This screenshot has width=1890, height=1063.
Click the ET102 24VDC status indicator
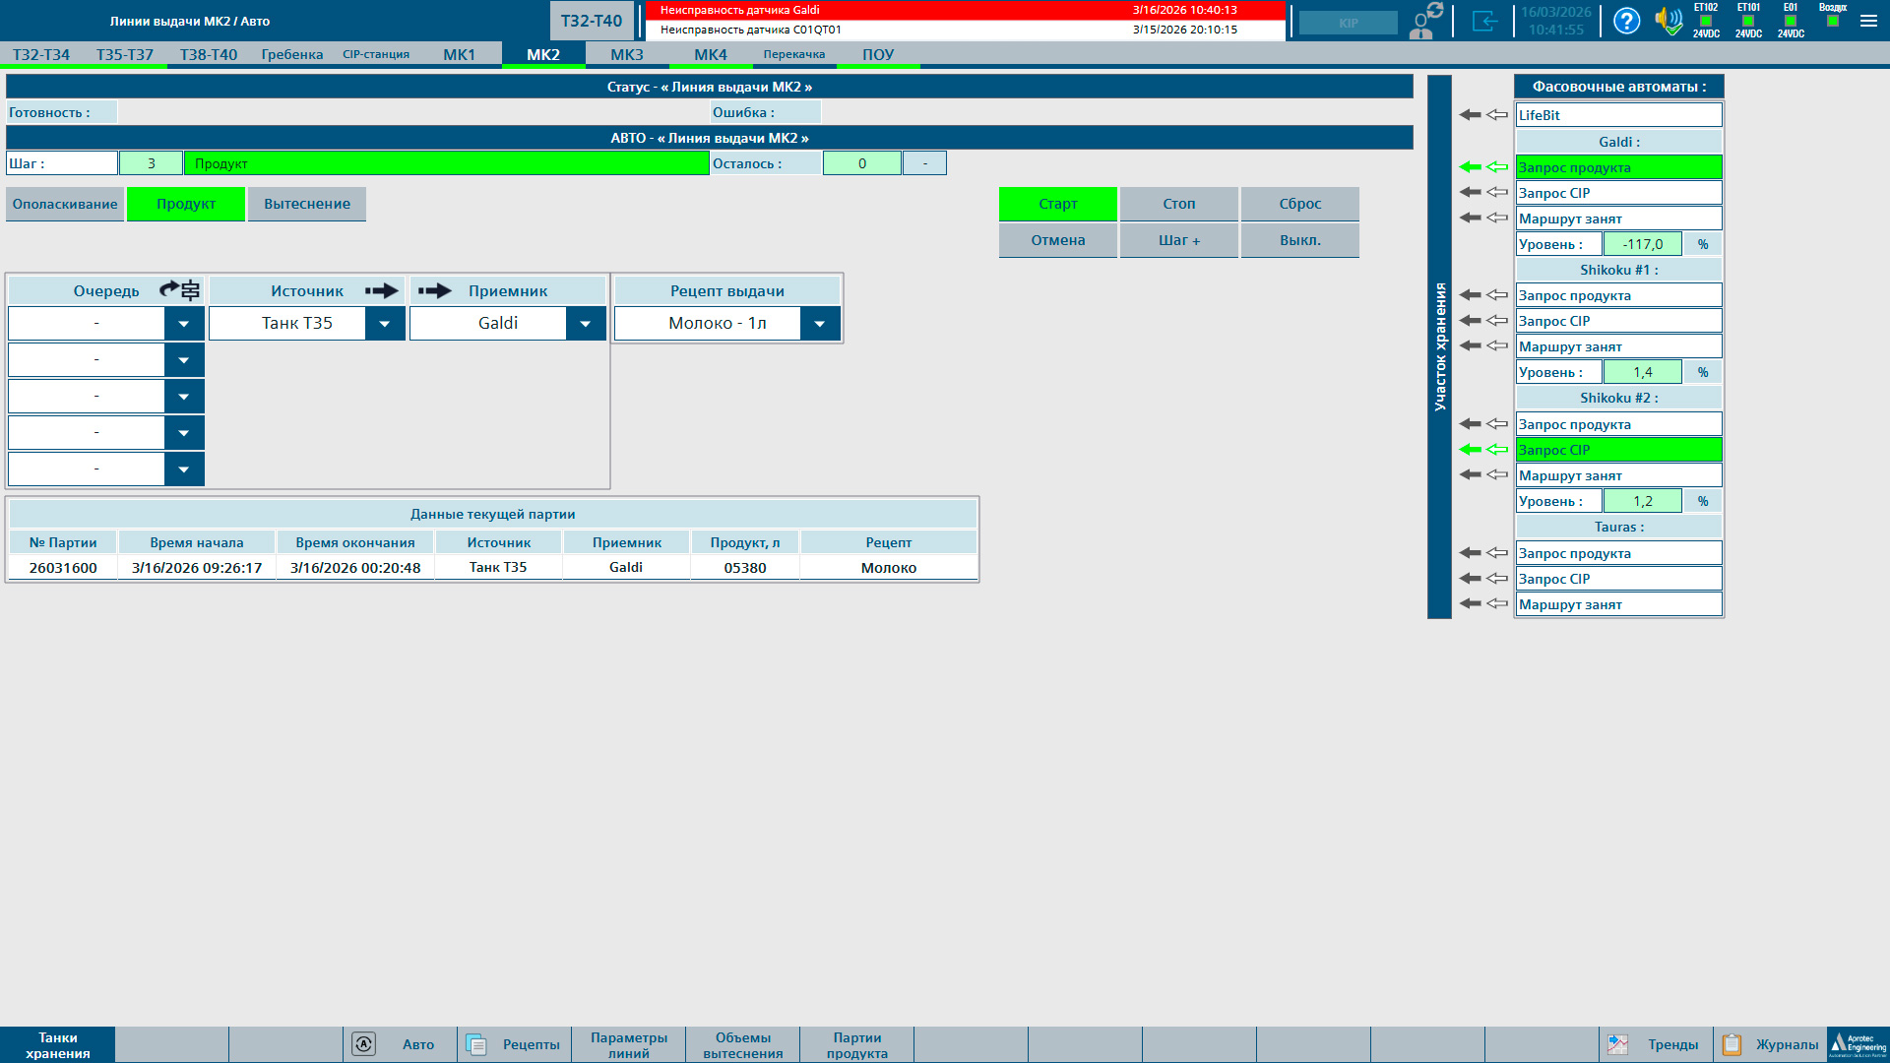point(1706,21)
